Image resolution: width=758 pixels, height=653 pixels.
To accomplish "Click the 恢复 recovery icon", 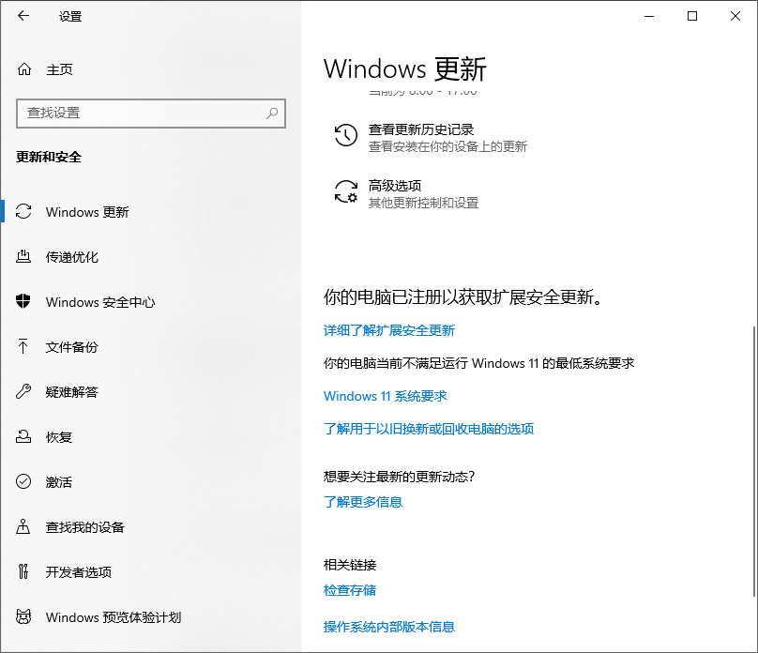I will pyautogui.click(x=23, y=436).
